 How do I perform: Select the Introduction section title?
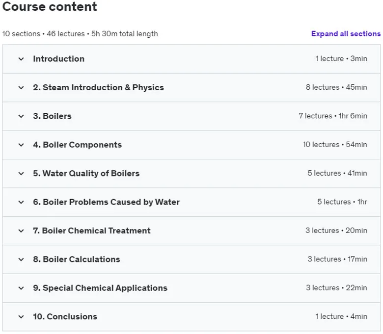pyautogui.click(x=59, y=59)
